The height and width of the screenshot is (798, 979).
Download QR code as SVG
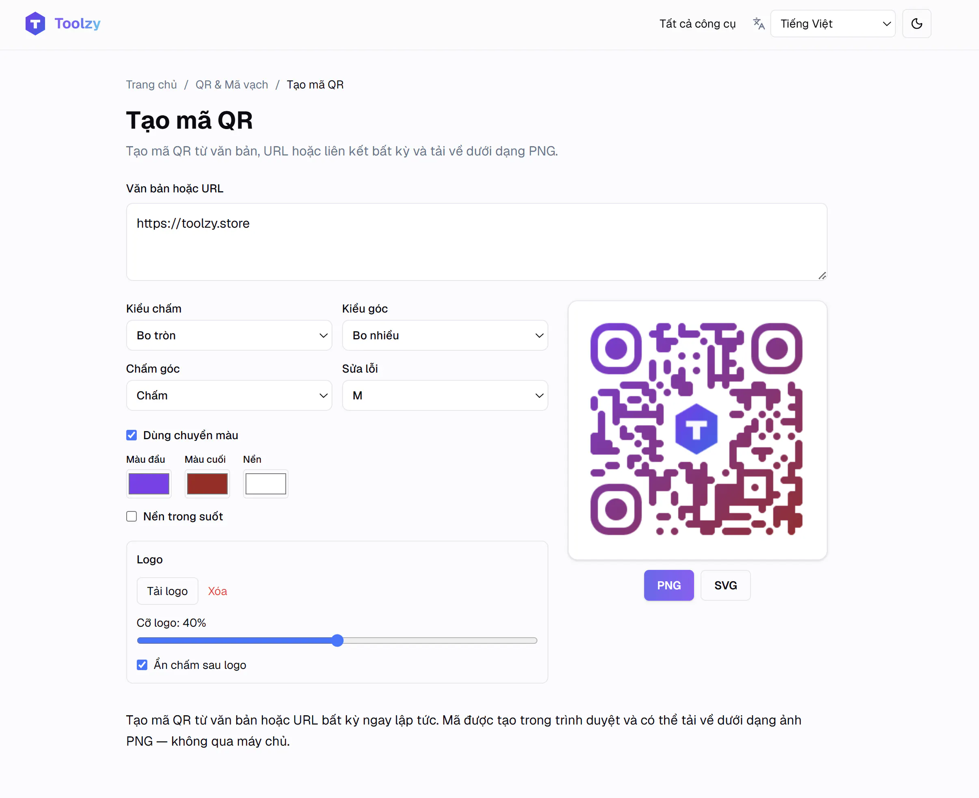click(725, 585)
